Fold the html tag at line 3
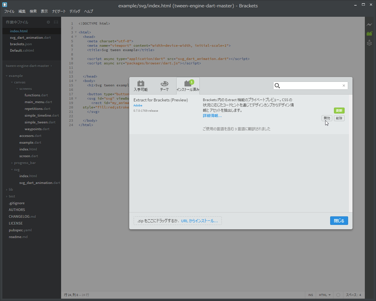The width and height of the screenshot is (376, 301). coord(76,32)
